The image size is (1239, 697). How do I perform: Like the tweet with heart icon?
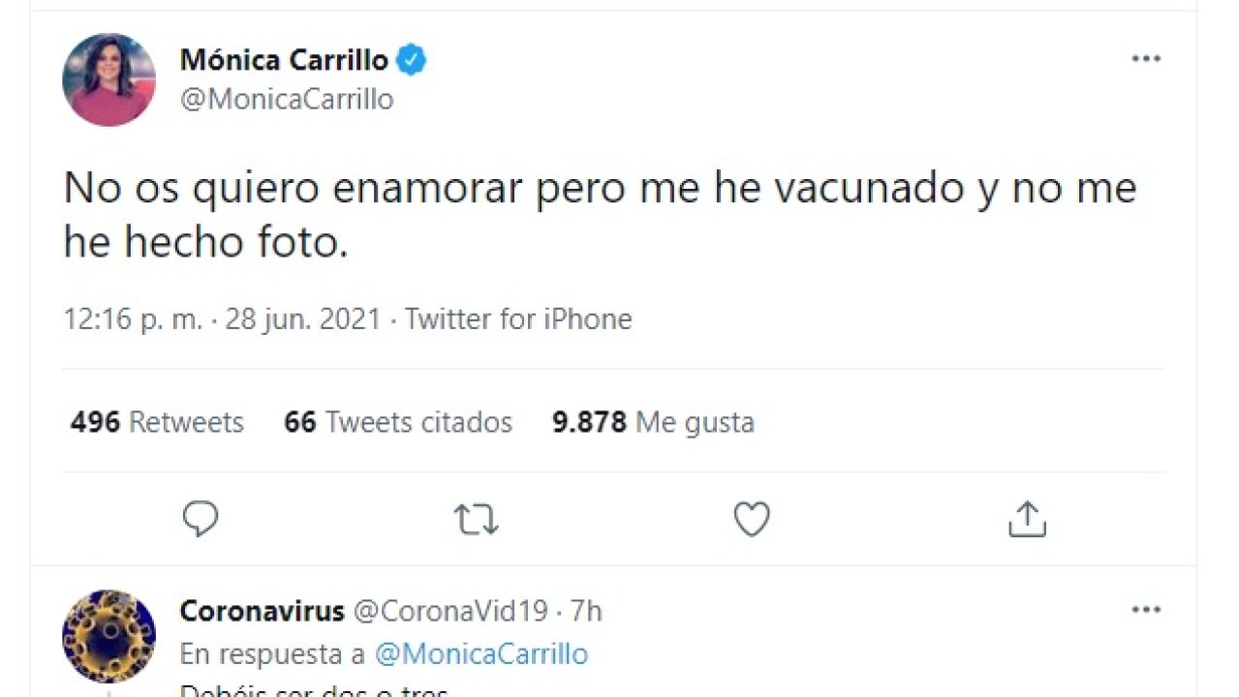point(751,520)
